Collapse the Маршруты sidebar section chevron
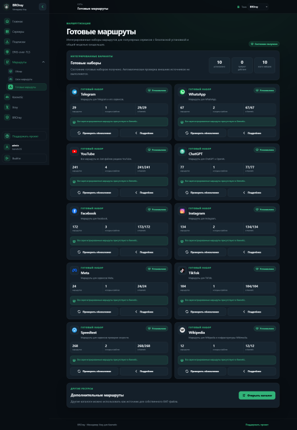The image size is (297, 430). (44, 62)
